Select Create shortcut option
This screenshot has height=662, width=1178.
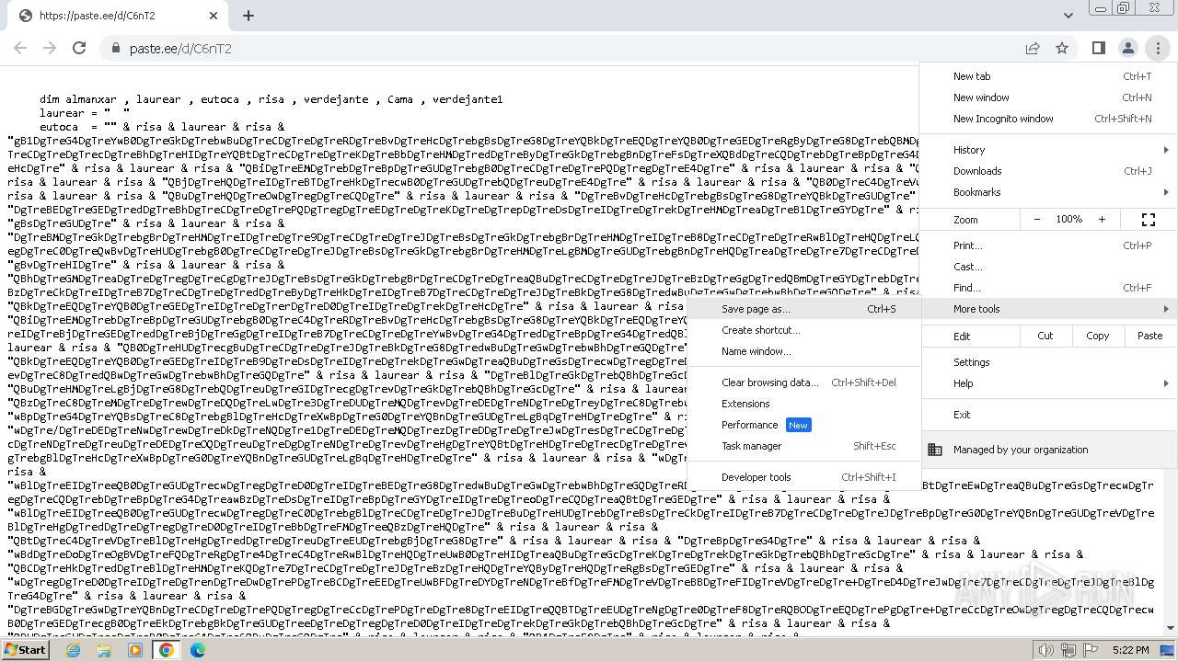click(x=804, y=330)
